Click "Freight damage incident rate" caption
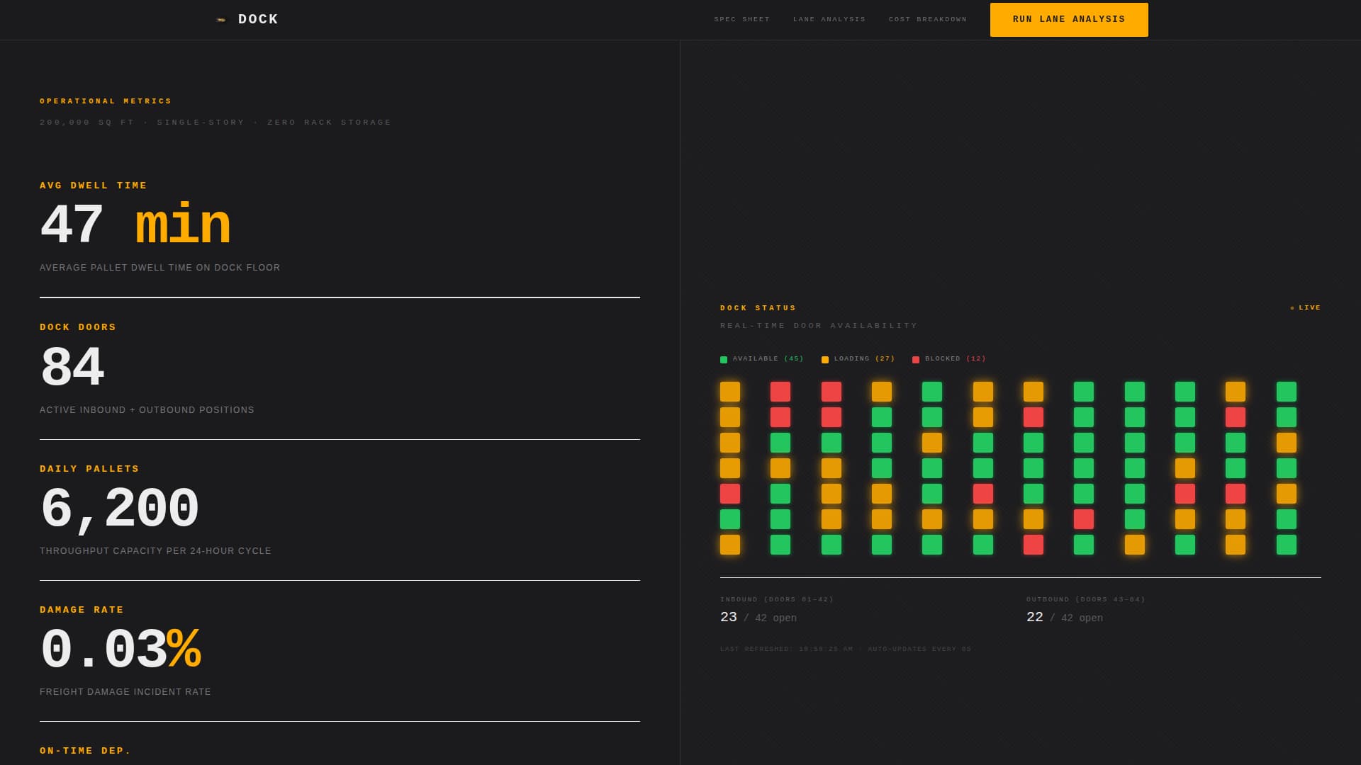1361x765 pixels. [x=125, y=692]
